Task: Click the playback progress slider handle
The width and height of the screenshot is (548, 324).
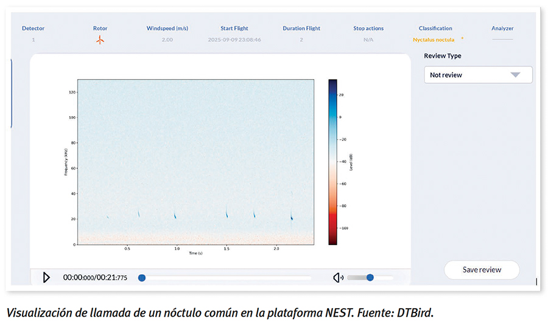Action: pos(141,278)
